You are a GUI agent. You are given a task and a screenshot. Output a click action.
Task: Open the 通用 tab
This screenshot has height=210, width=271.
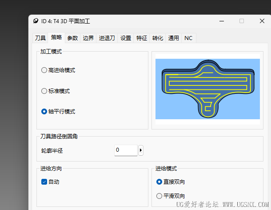[x=174, y=38]
